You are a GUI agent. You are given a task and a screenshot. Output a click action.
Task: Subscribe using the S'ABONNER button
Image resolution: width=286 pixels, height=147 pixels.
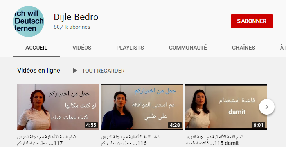[252, 21]
